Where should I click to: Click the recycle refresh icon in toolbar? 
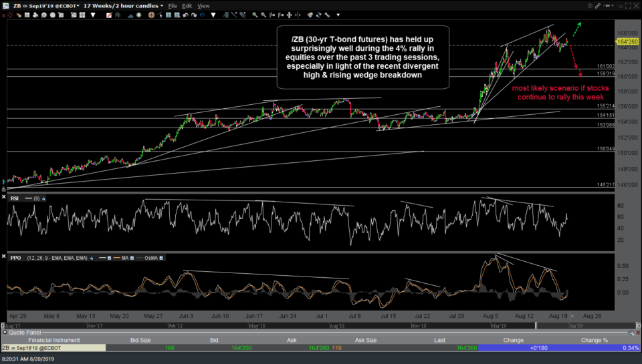[318, 15]
